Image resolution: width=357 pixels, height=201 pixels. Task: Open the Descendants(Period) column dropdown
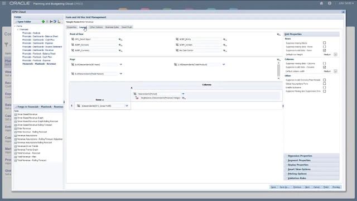click(183, 94)
